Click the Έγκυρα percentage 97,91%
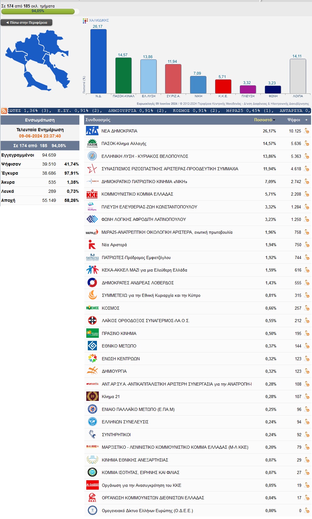 tap(72, 173)
